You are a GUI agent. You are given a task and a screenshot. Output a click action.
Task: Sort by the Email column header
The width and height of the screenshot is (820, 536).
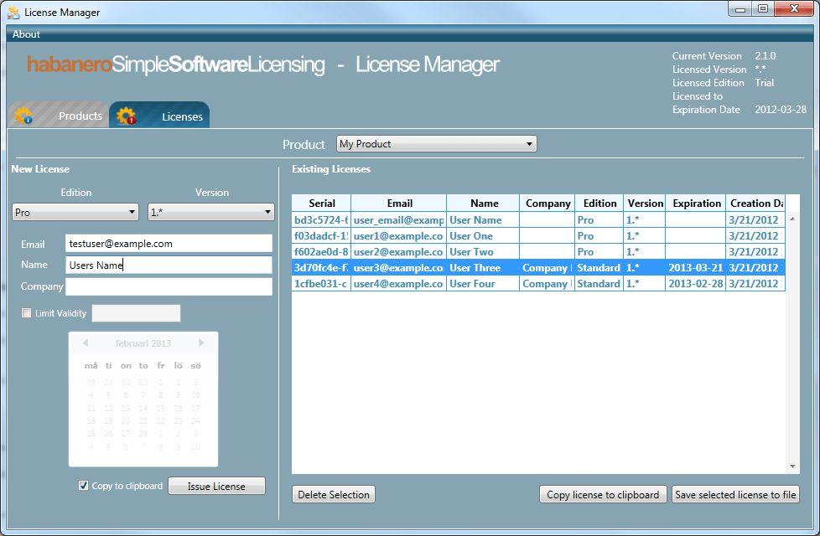point(399,204)
